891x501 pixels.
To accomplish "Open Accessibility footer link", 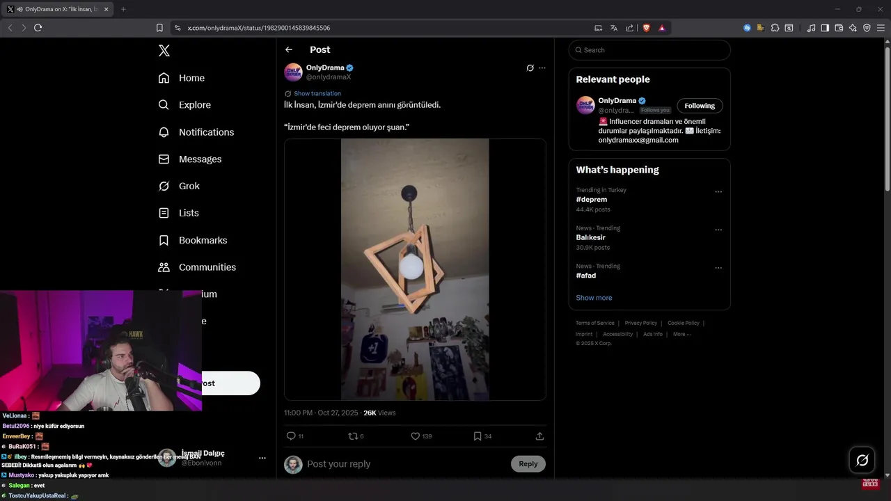I will coord(618,334).
